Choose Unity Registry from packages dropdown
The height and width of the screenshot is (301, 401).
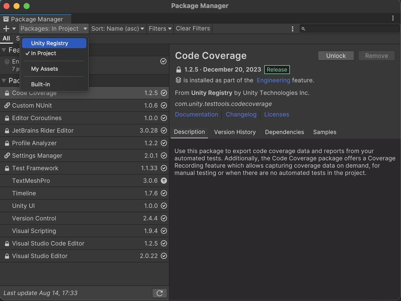pos(49,43)
